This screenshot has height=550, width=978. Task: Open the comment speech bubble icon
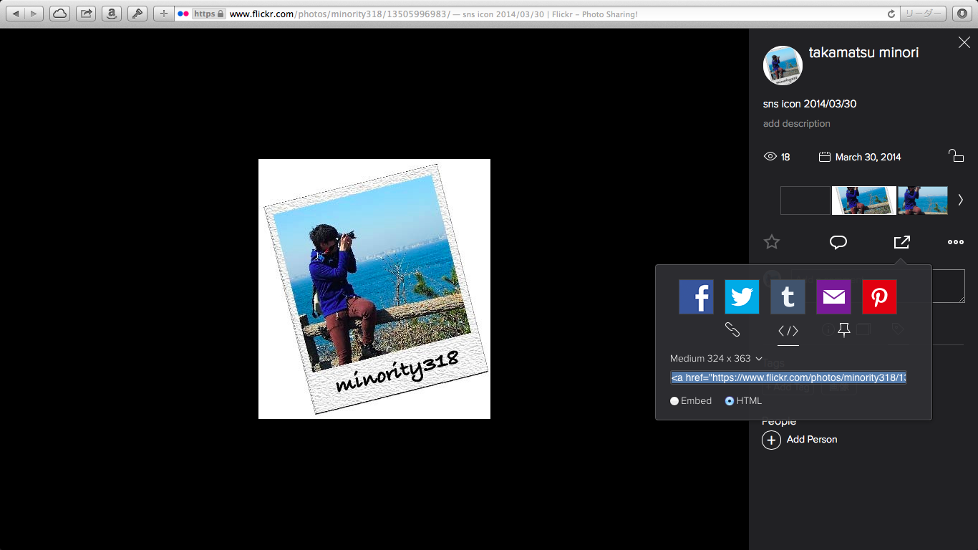838,242
